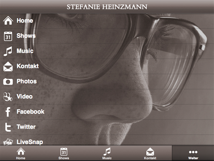Select the Weiter tab label at bottom
Screen dimensions: 214x161
(193, 158)
